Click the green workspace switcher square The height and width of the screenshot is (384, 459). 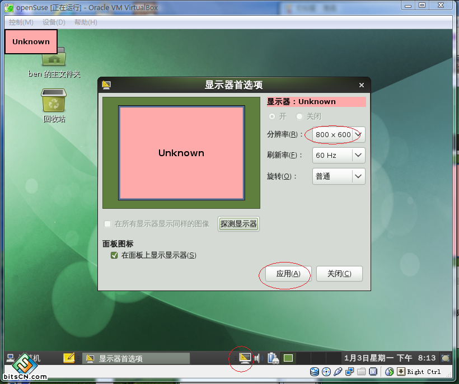(288, 358)
